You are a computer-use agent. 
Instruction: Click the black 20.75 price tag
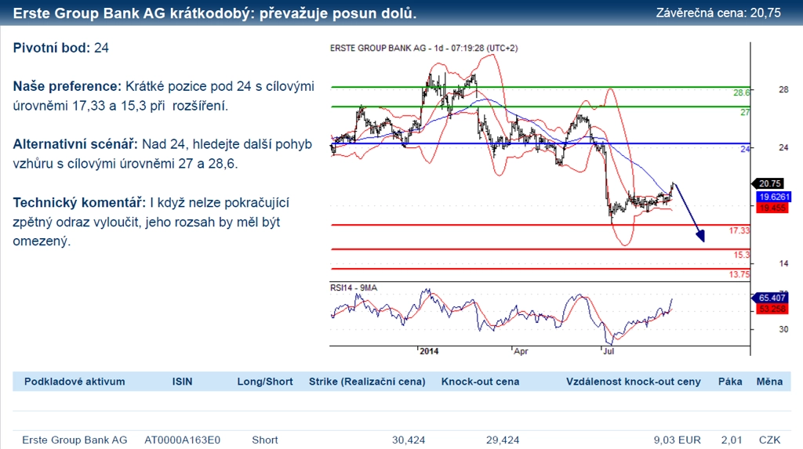[x=768, y=183]
